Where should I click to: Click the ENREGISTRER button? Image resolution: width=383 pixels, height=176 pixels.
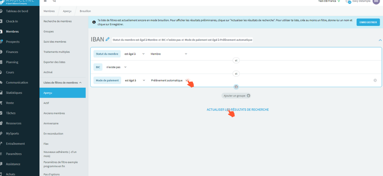pyautogui.click(x=368, y=22)
